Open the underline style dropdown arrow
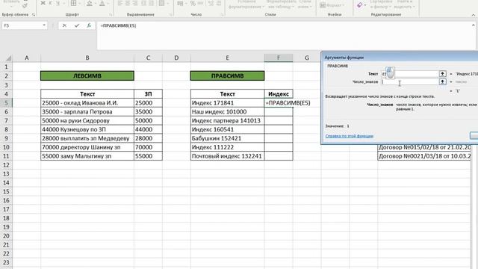Screen dimensions: 478x269 click(64, 3)
